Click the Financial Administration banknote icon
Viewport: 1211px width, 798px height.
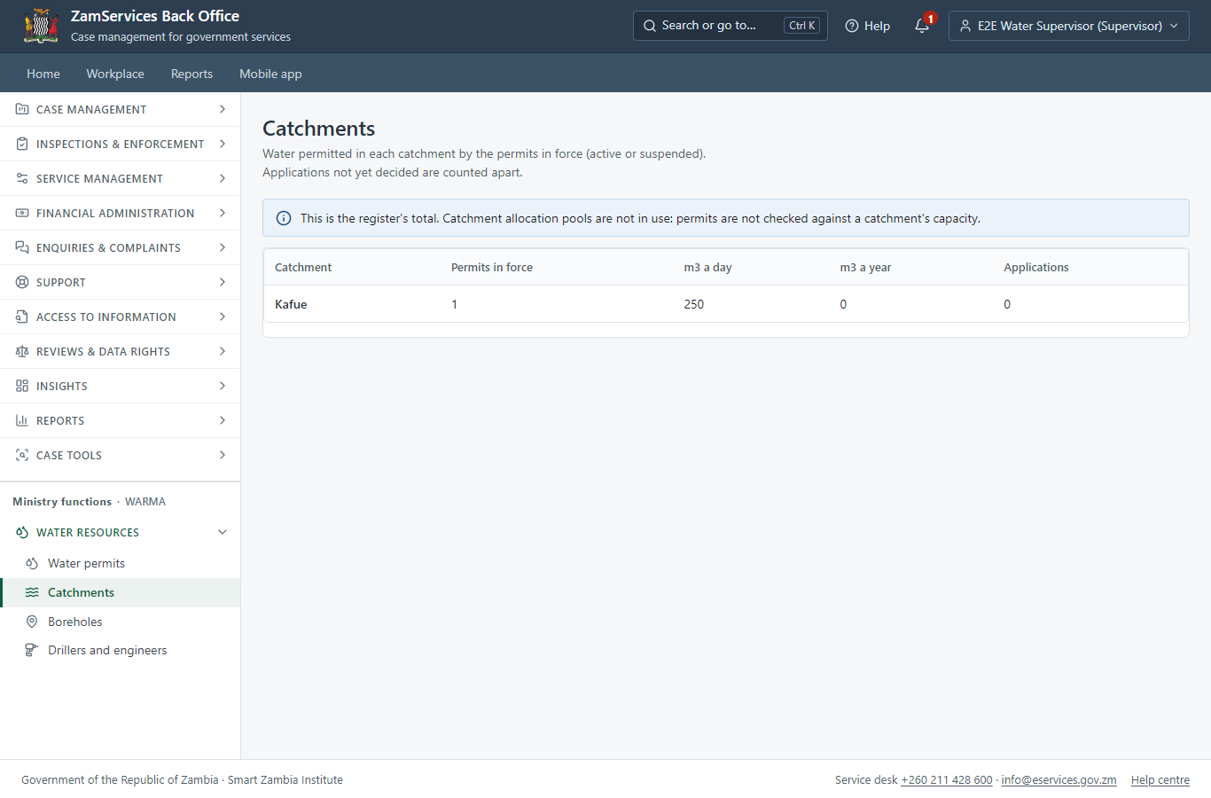coord(22,213)
